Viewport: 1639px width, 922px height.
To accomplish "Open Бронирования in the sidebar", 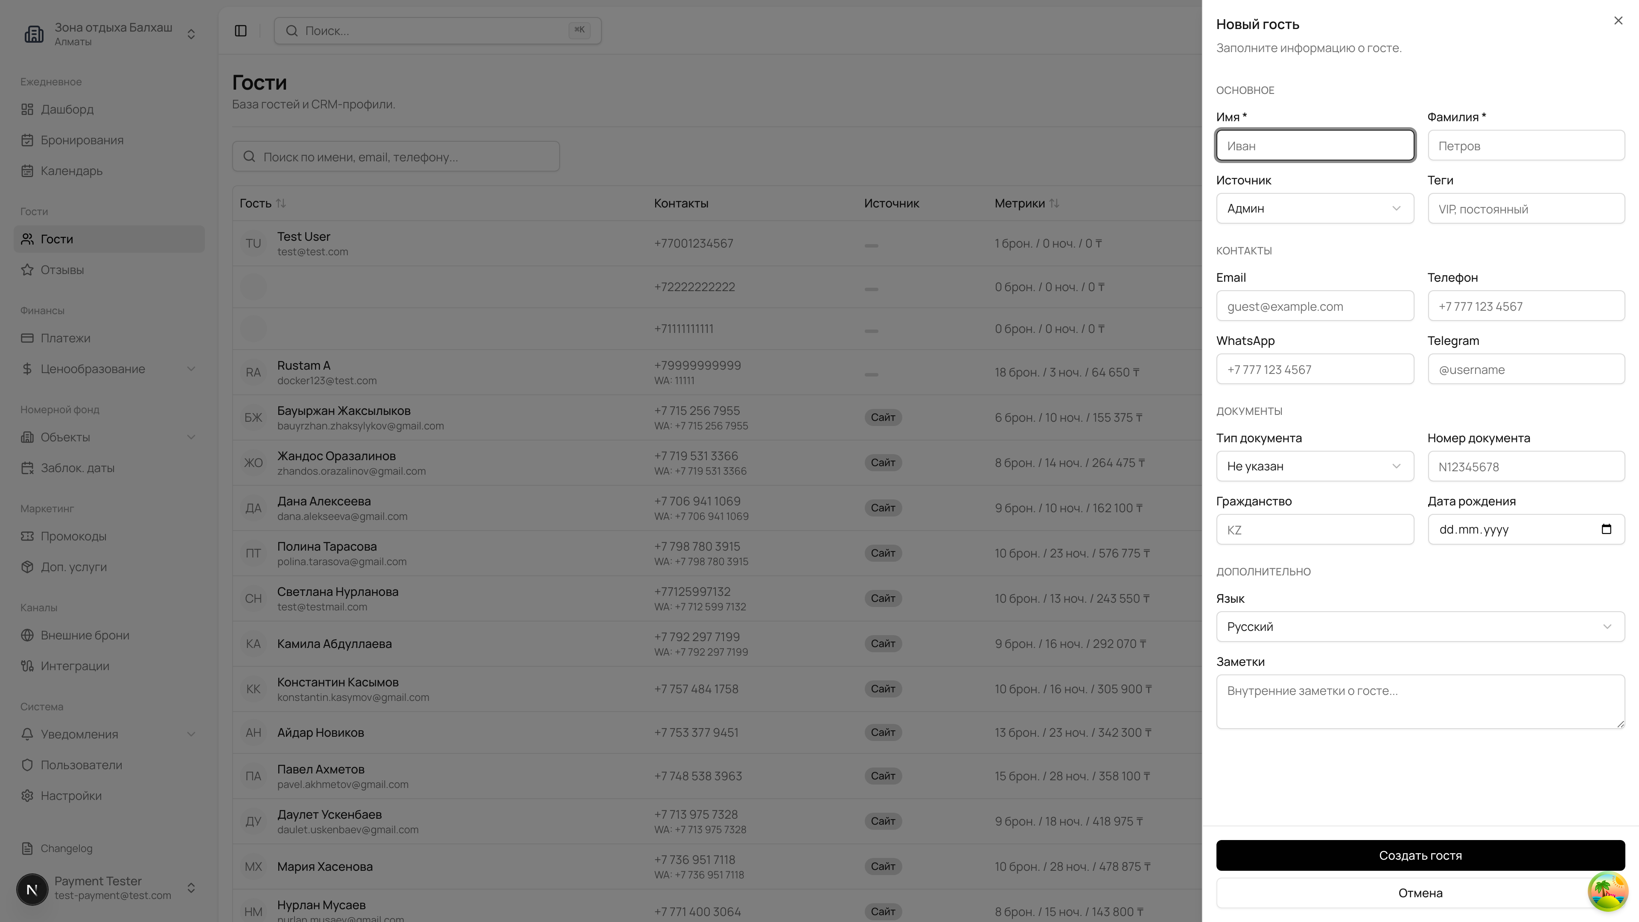I will 82,140.
